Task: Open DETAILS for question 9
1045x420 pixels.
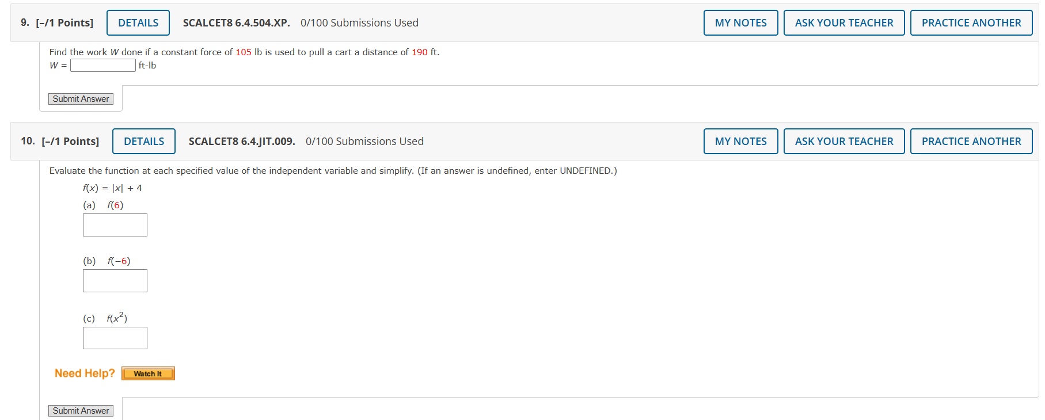Action: [138, 22]
